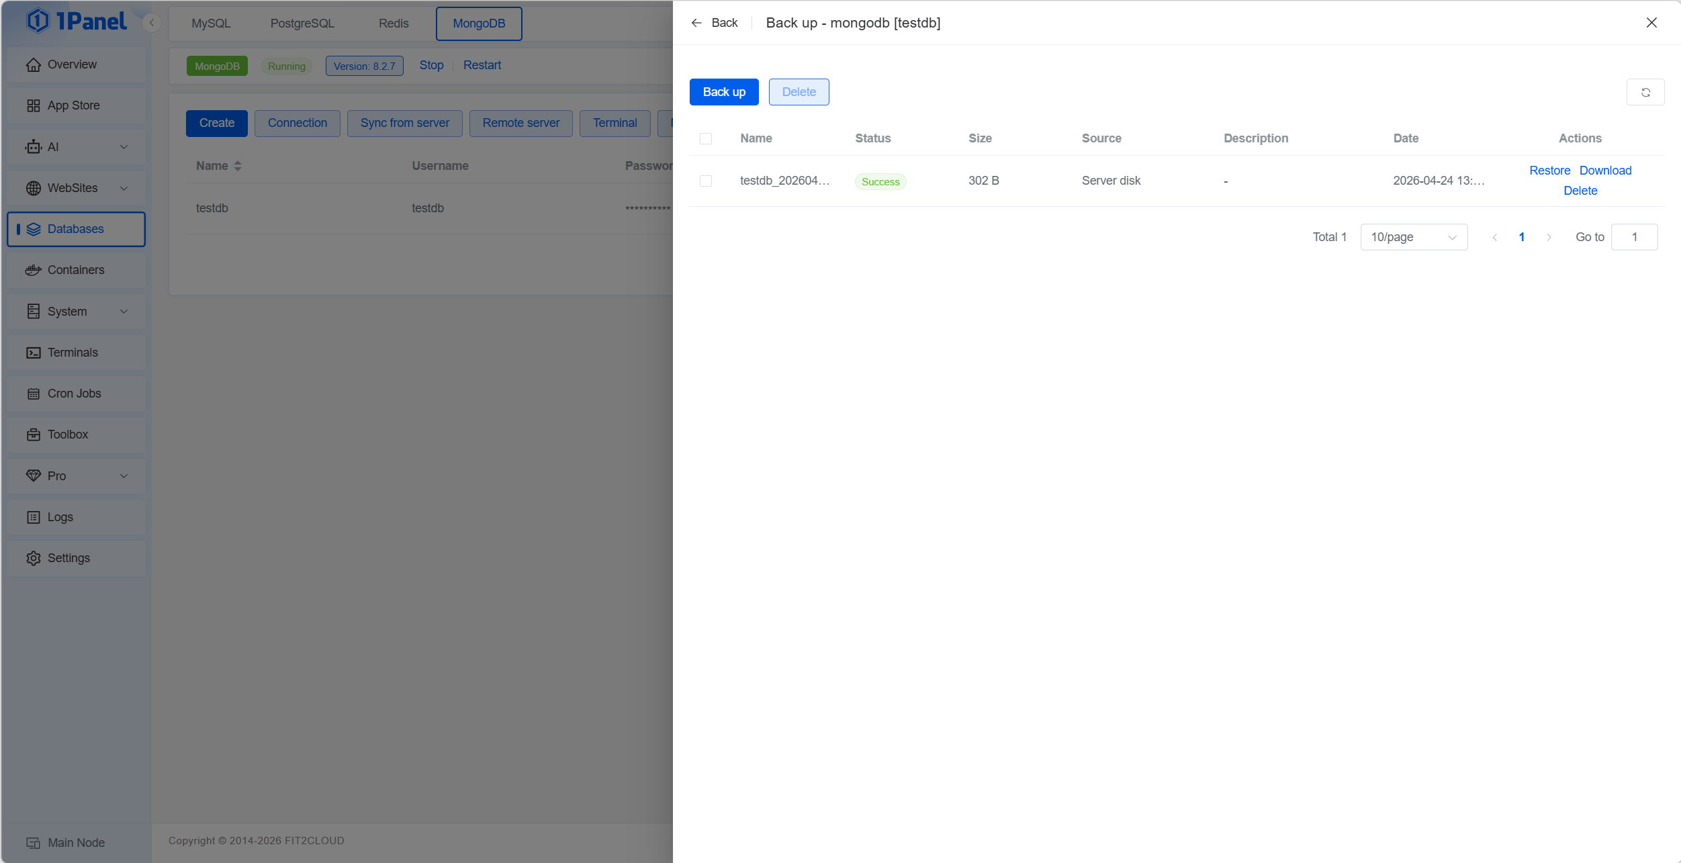The width and height of the screenshot is (1681, 863).
Task: Click the Back arrow icon
Action: point(696,23)
